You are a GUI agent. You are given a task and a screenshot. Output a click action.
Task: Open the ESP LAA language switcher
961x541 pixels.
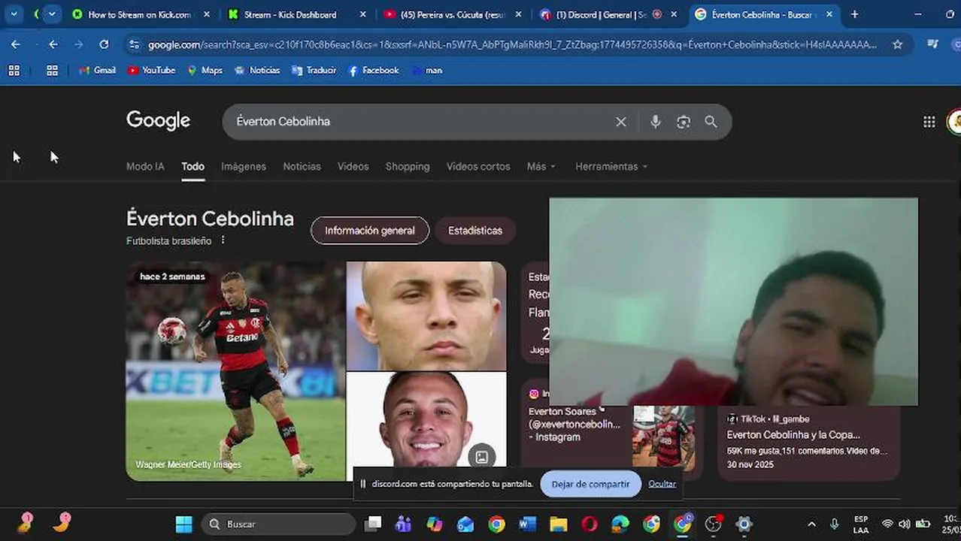(x=861, y=524)
